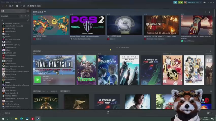Click the sort order arrow icon in the sidebar
Screen dimensions: 216x121
22,16
